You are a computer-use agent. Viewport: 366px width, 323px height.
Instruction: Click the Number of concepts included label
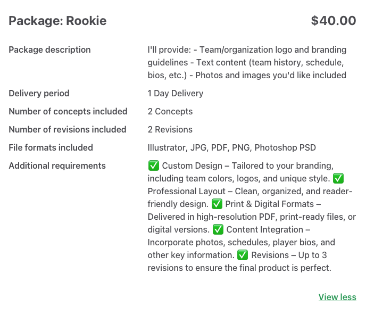click(x=68, y=111)
